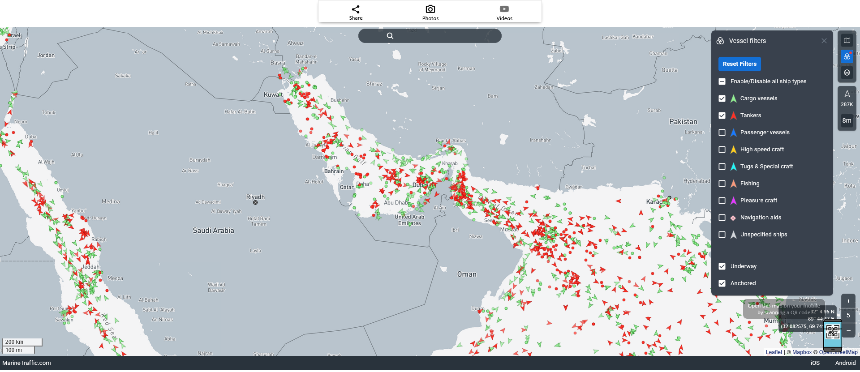Click the 'Pakistan' country label
Image resolution: width=860 pixels, height=372 pixels.
pyautogui.click(x=683, y=122)
